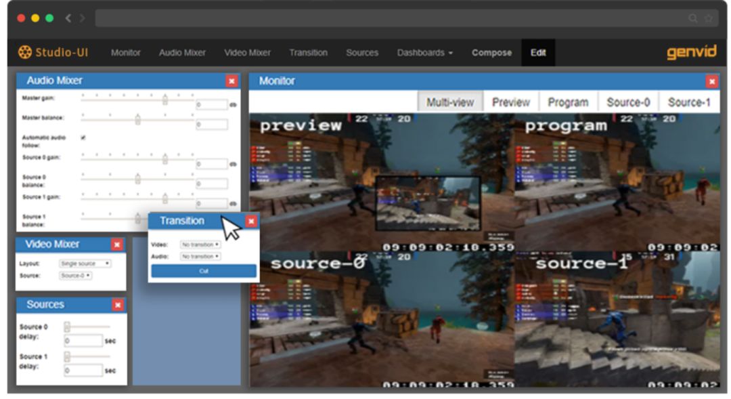Click the Master gain value field

(212, 104)
